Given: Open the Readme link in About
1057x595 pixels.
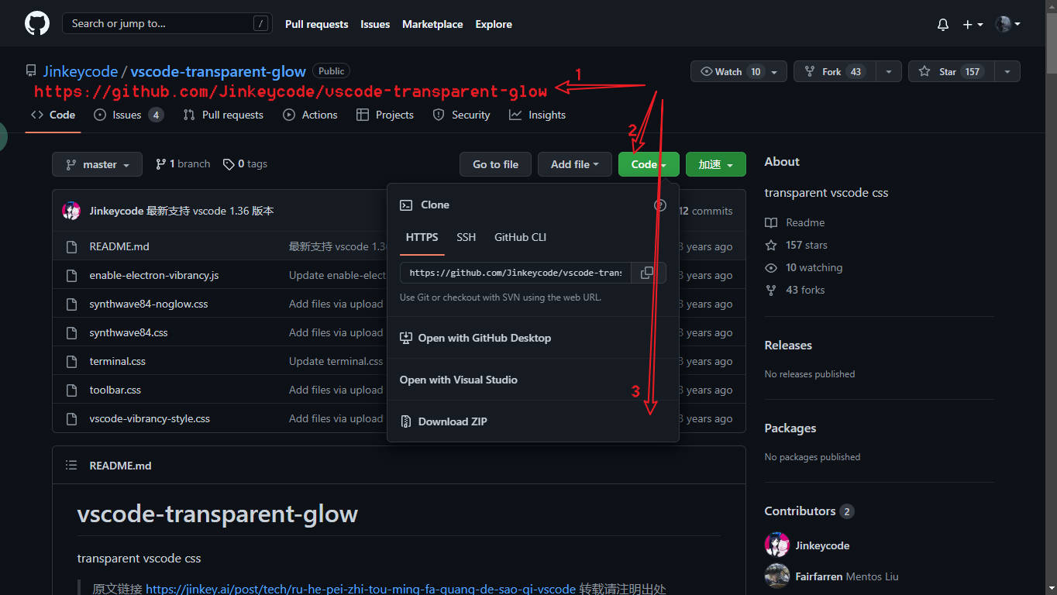Looking at the screenshot, I should 795,222.
